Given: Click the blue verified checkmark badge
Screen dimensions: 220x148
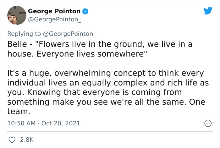Looking at the screenshot, I should point(85,11).
